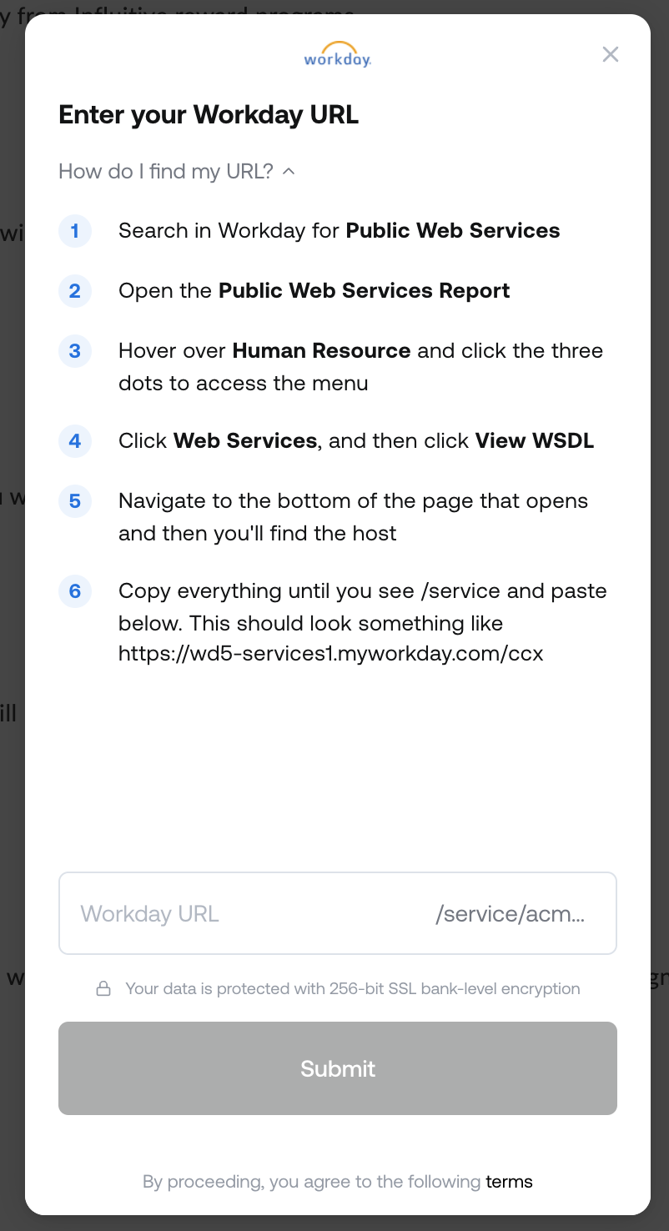Click the lock icon beside encryption notice
669x1231 pixels.
tap(103, 989)
